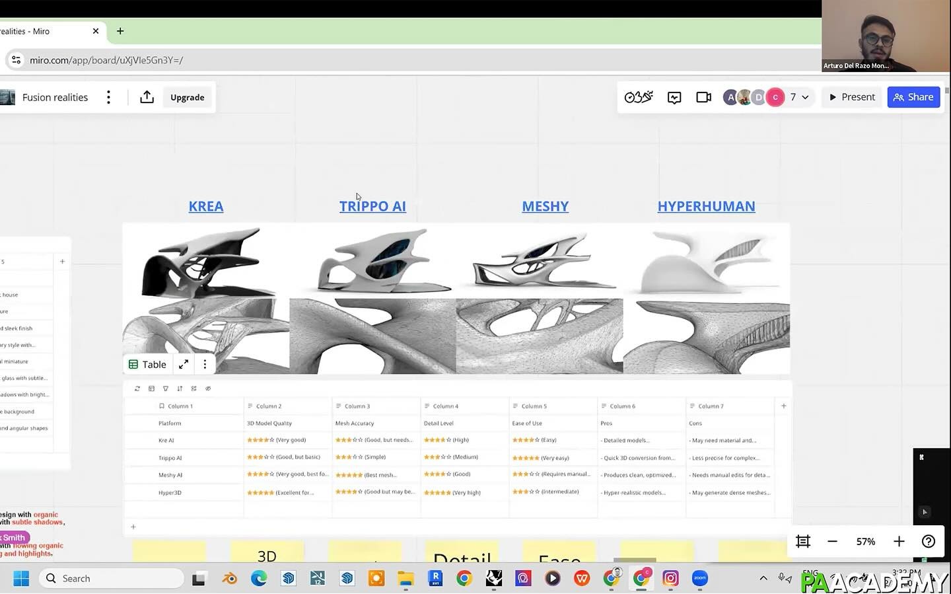The width and height of the screenshot is (951, 594).
Task: Open the Windows Start menu
Action: [21, 579]
